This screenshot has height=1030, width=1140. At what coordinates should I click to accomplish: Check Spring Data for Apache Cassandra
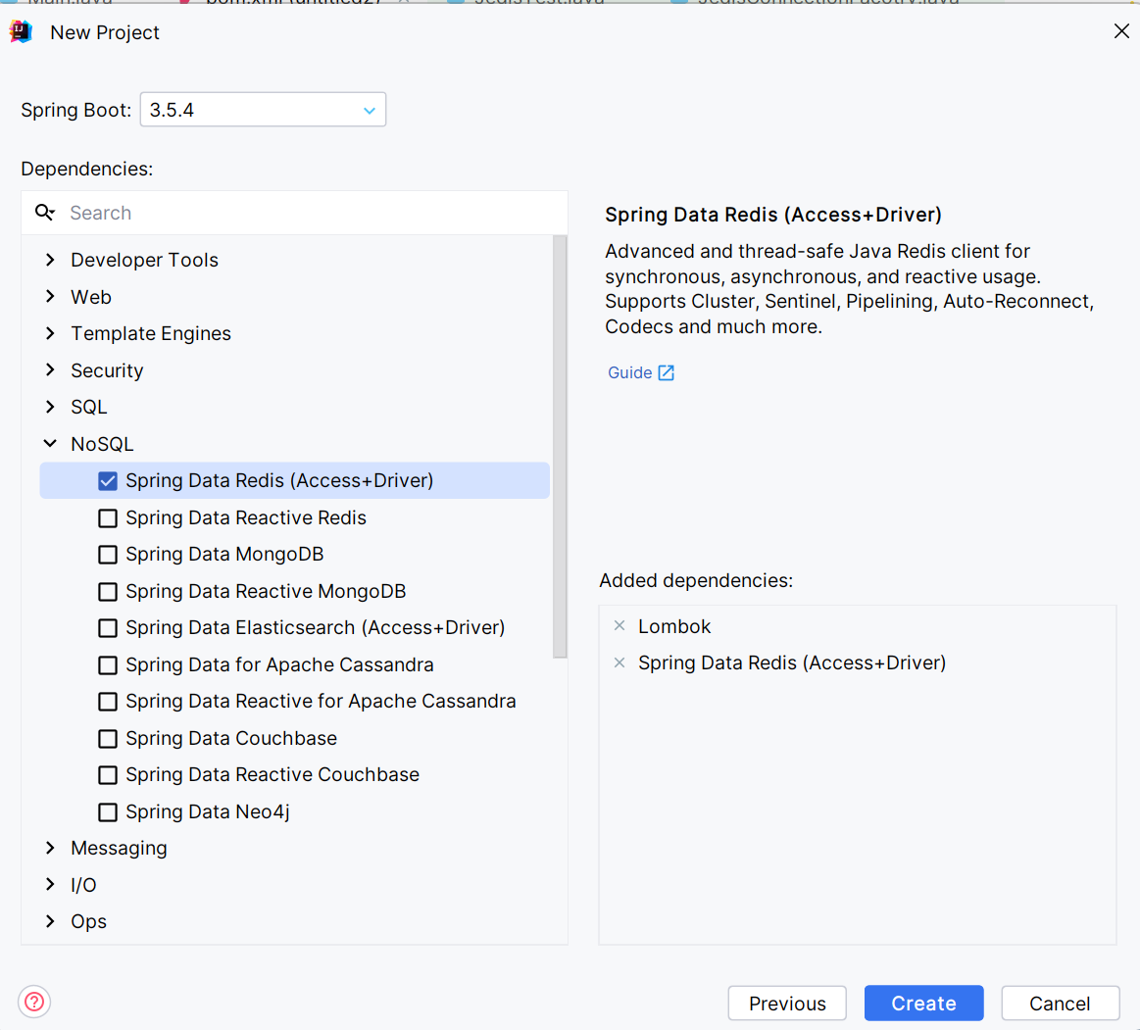(108, 665)
